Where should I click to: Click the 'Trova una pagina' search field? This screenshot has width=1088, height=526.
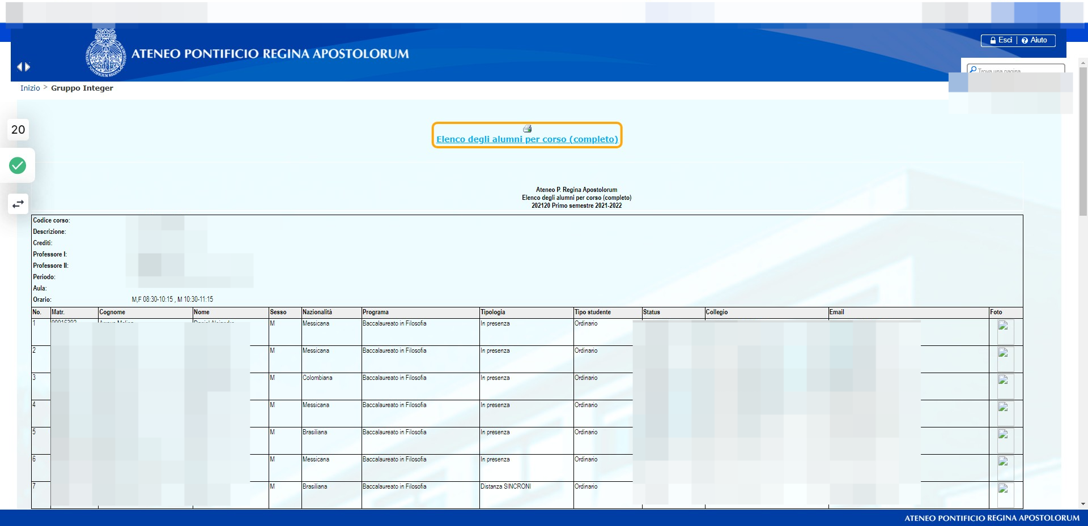(x=1015, y=69)
